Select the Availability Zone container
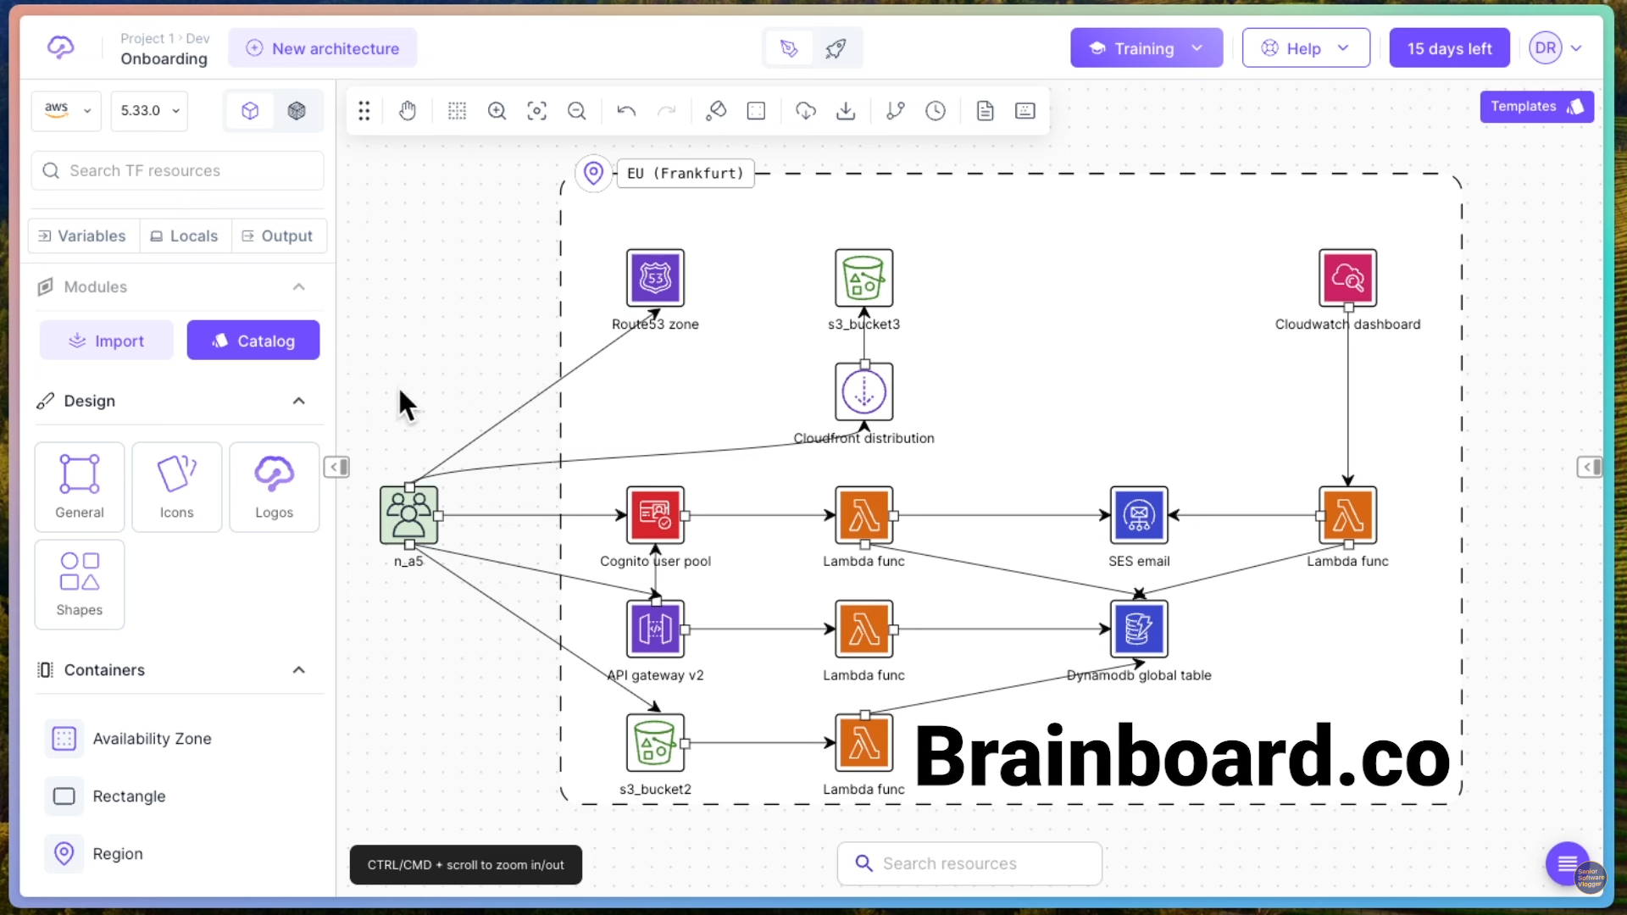This screenshot has height=915, width=1627. [129, 739]
